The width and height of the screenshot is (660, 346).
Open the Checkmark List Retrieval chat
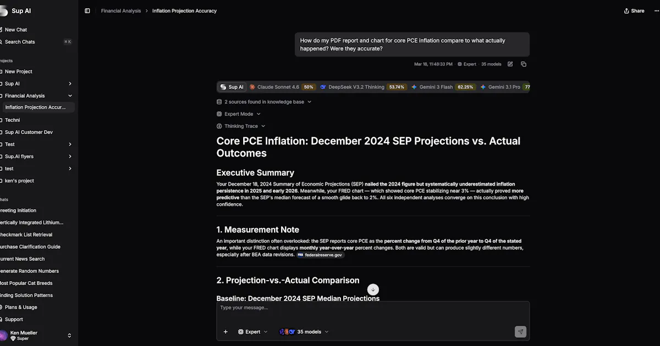tap(26, 235)
